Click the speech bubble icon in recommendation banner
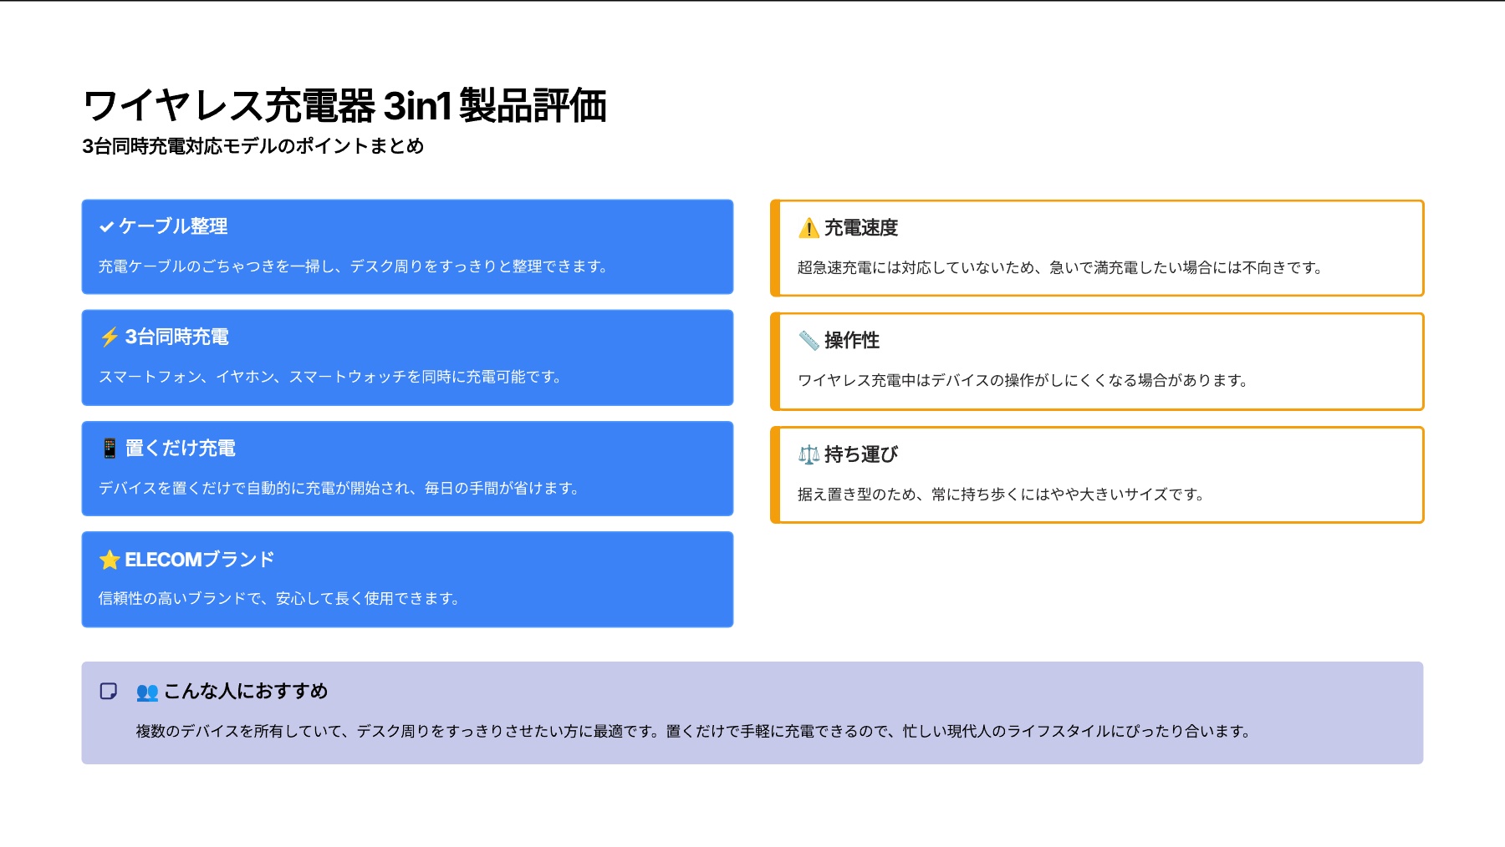 click(x=108, y=691)
